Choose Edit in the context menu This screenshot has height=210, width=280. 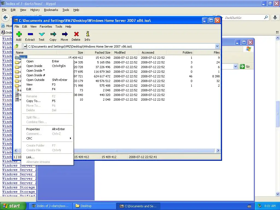point(47,89)
